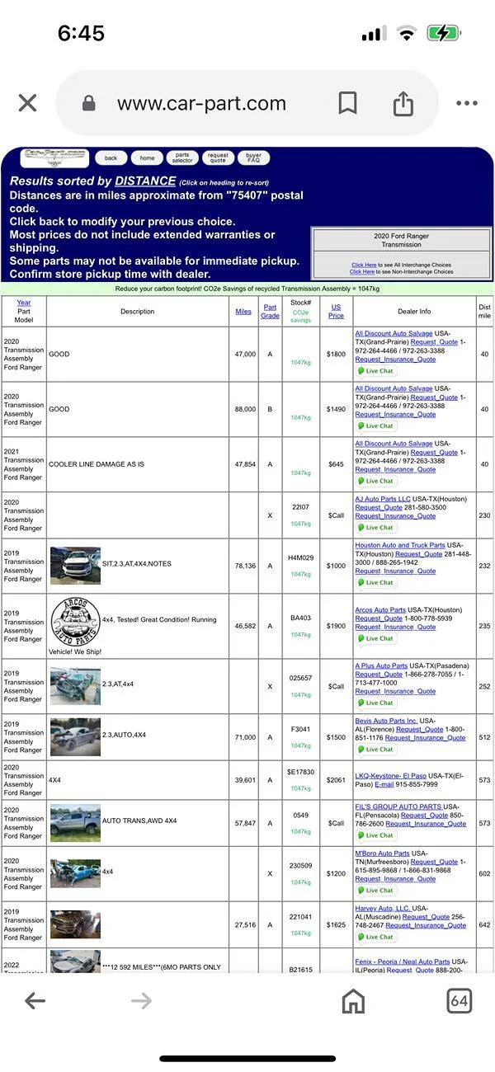495x1072 pixels.
Task: Click the Car-Part.com logo
Action: click(x=55, y=157)
